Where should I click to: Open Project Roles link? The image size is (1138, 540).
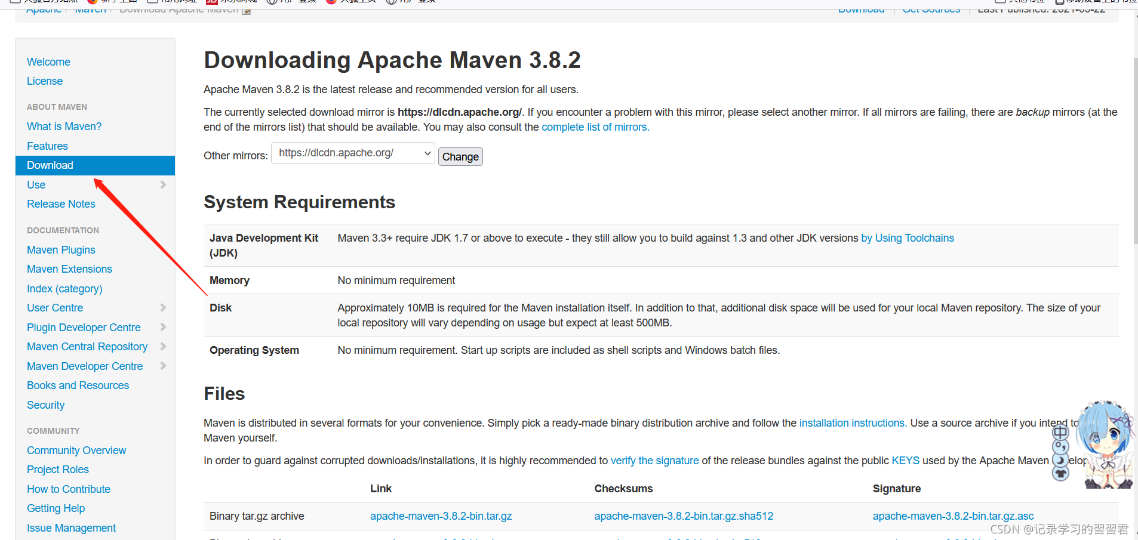pyautogui.click(x=58, y=470)
